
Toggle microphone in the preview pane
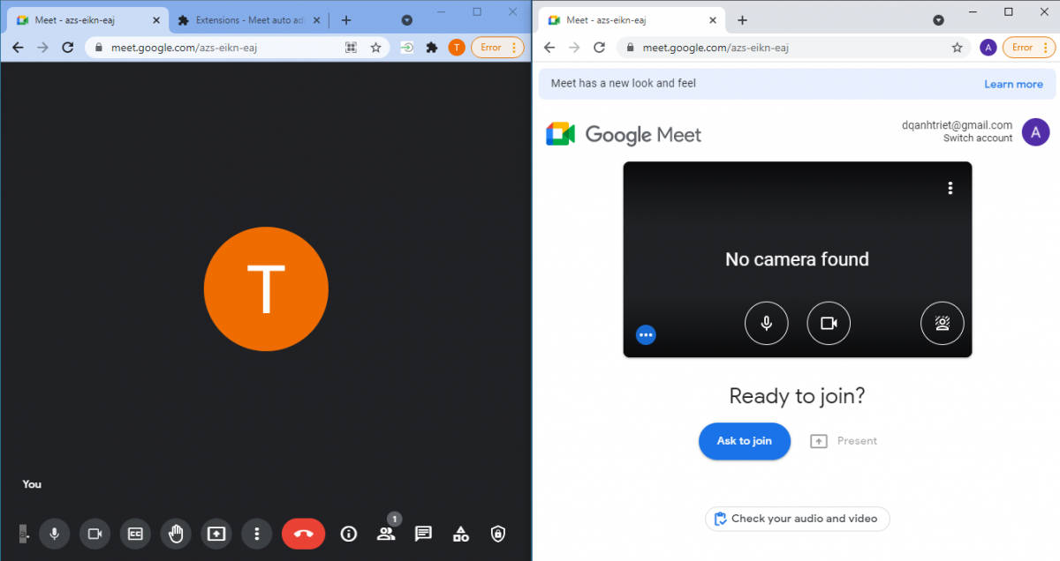767,324
